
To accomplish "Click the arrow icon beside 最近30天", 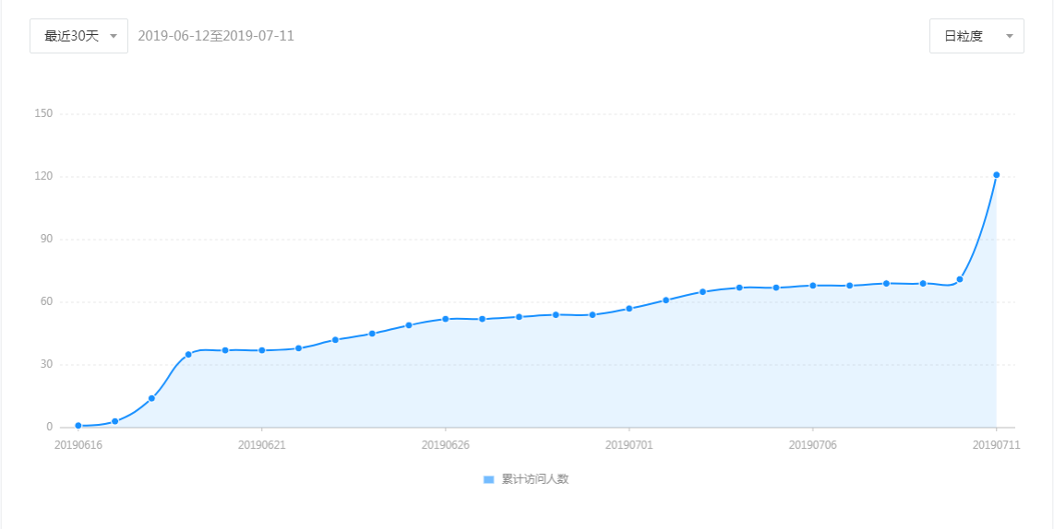I will coord(113,36).
